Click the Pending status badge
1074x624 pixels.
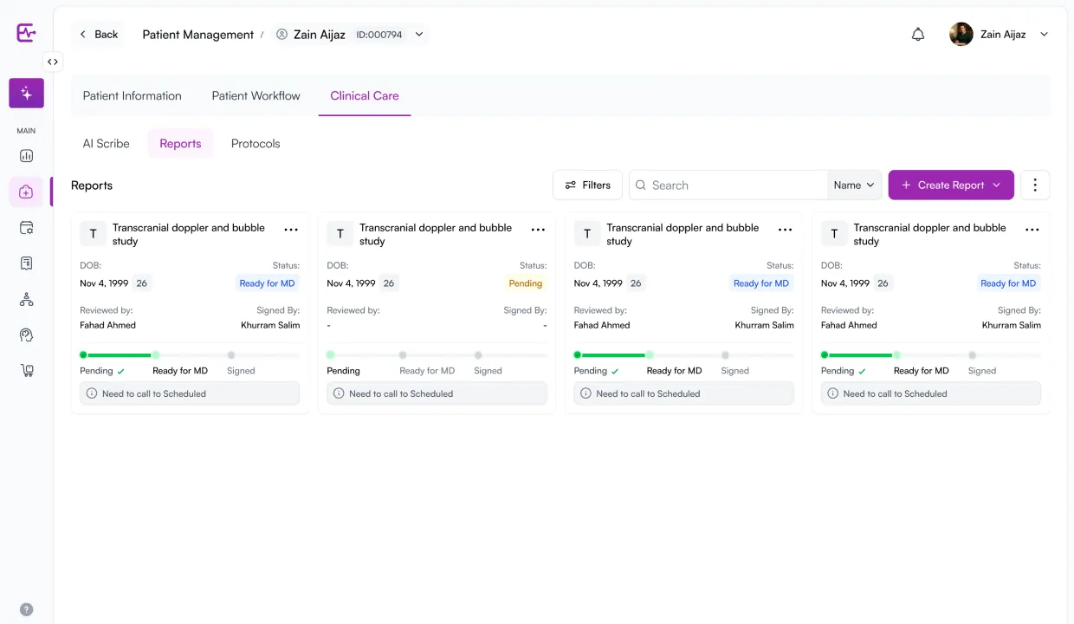pyautogui.click(x=526, y=283)
